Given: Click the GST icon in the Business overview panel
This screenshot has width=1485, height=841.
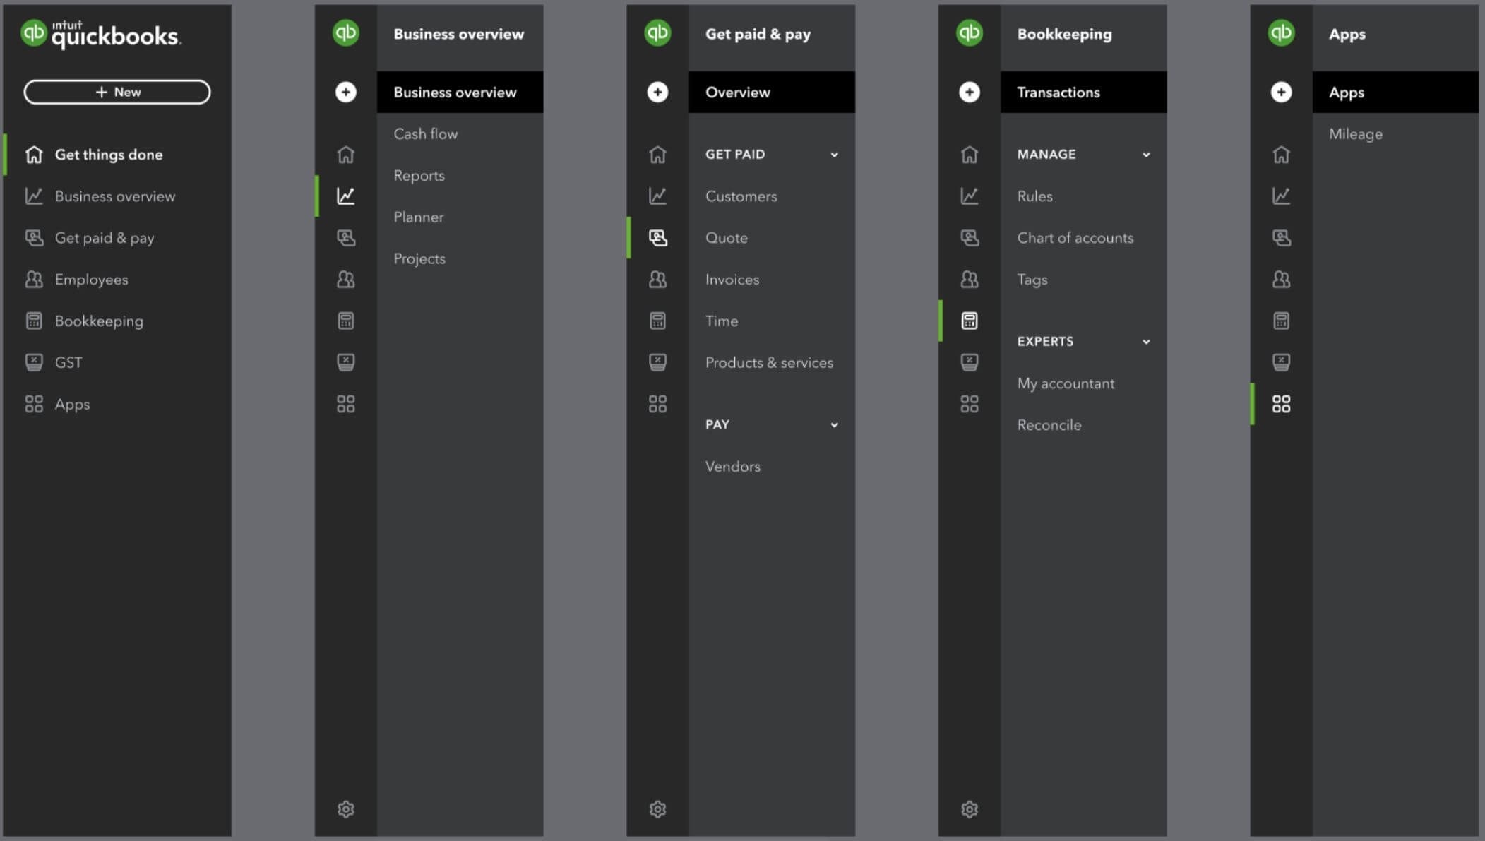Looking at the screenshot, I should [346, 363].
